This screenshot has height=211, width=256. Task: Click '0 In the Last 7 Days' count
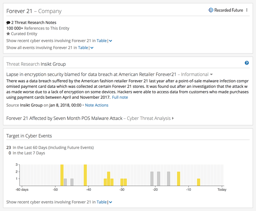[27, 153]
